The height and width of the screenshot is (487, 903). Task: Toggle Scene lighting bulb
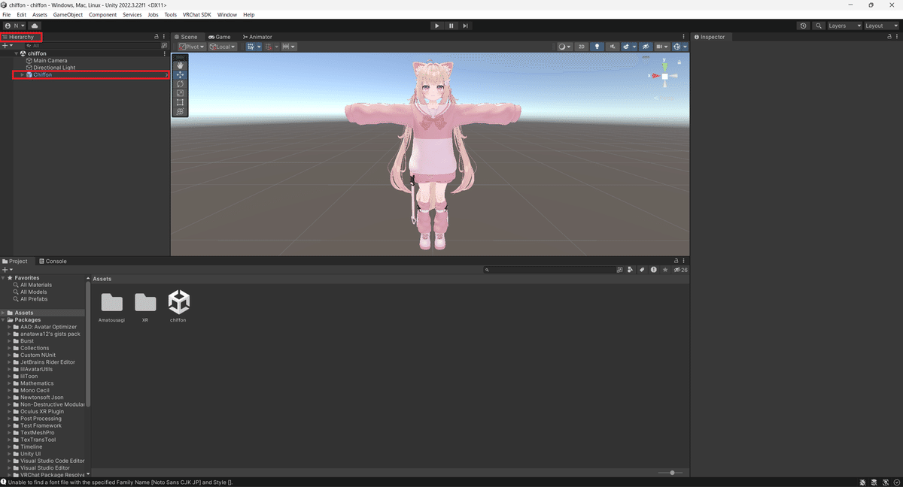[597, 47]
